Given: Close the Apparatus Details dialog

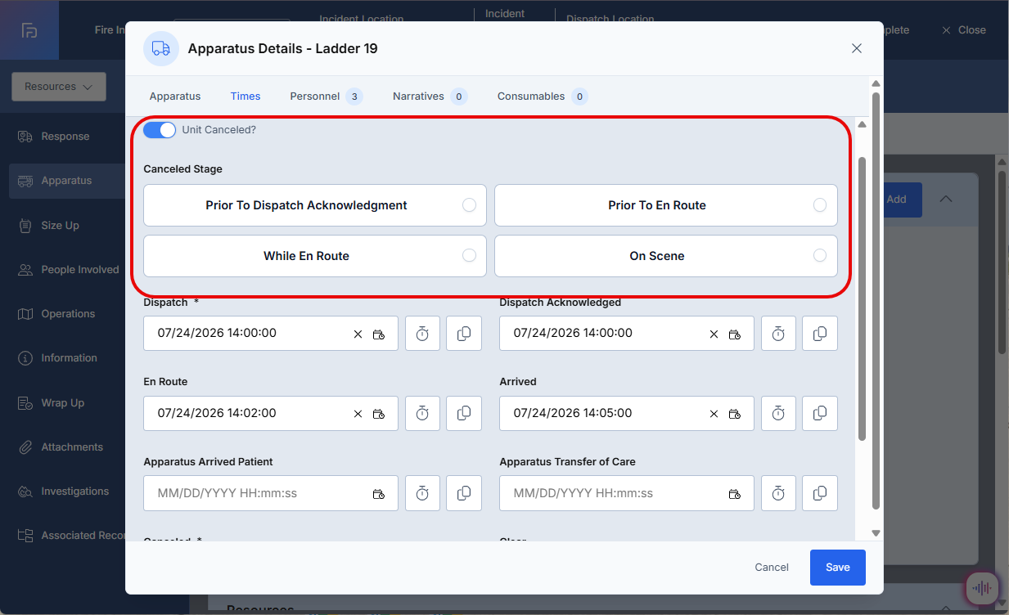Looking at the screenshot, I should pos(857,48).
